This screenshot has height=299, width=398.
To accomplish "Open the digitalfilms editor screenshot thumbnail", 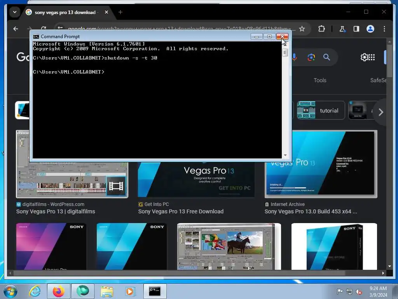I will pos(72,179).
